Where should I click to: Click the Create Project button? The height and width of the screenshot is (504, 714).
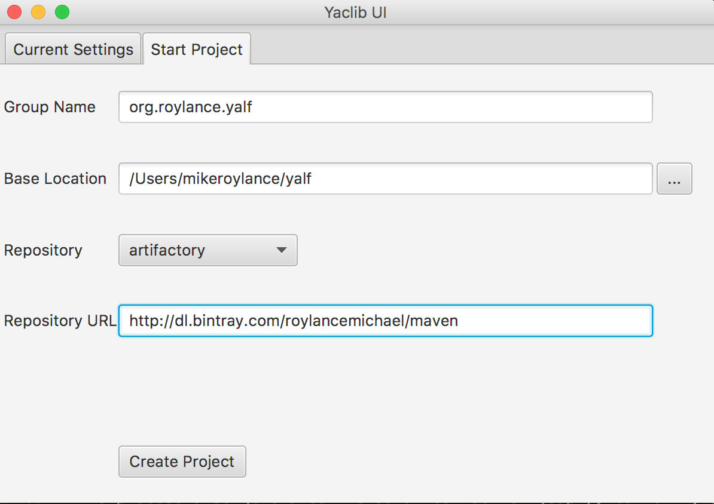(182, 462)
